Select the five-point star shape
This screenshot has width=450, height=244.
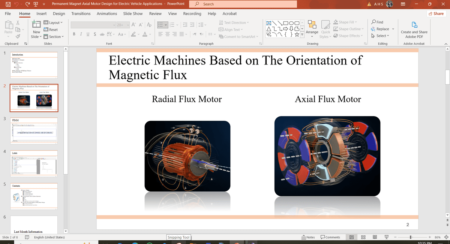pyautogui.click(x=297, y=34)
